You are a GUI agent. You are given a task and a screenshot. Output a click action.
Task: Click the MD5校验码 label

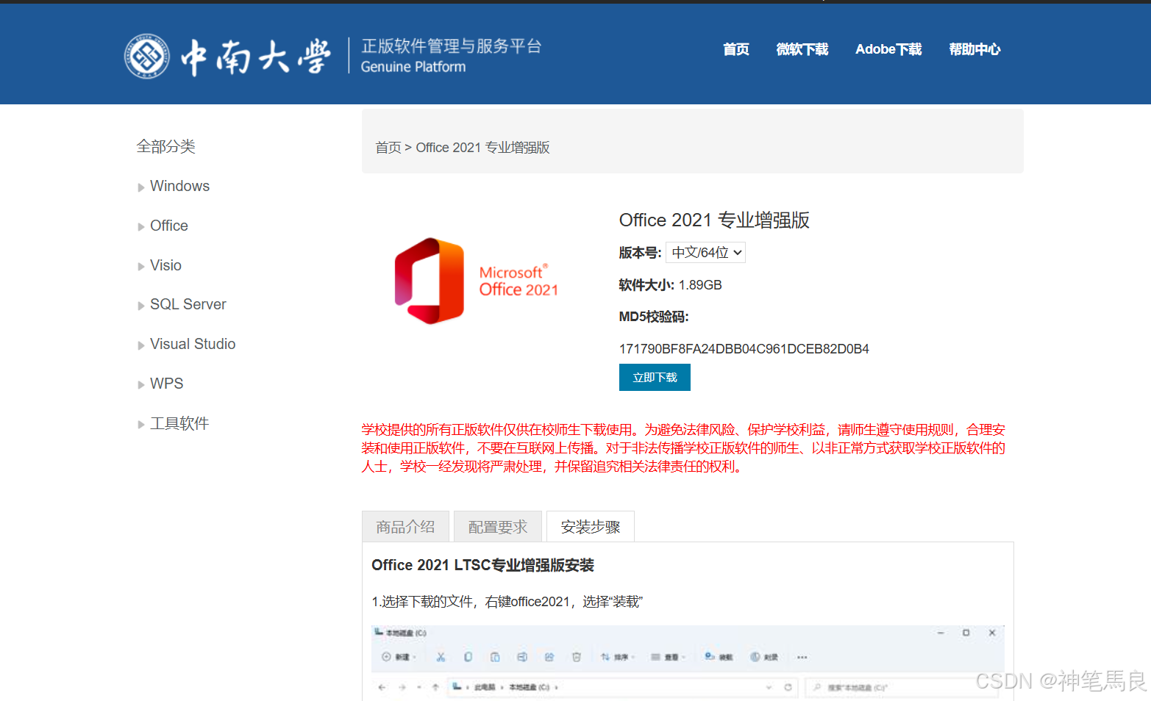(654, 317)
